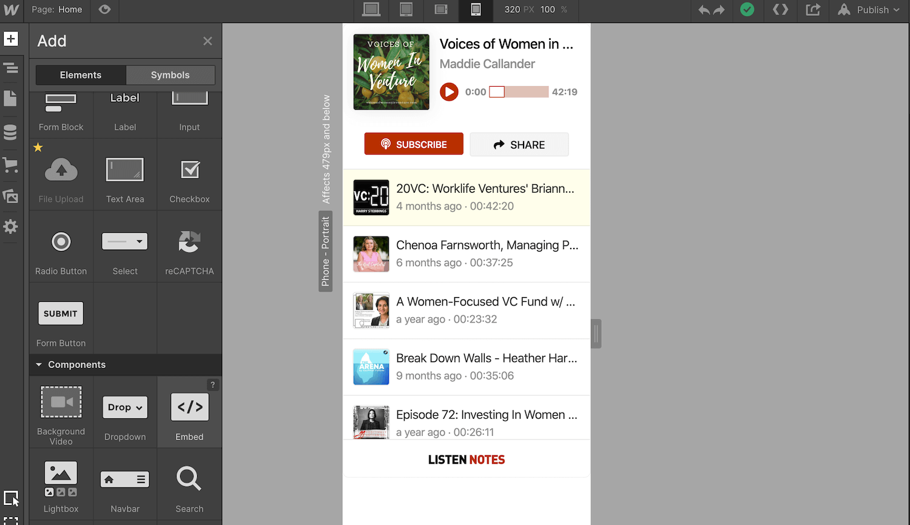
Task: Select the Break Down Walls episode
Action: pyautogui.click(x=467, y=367)
